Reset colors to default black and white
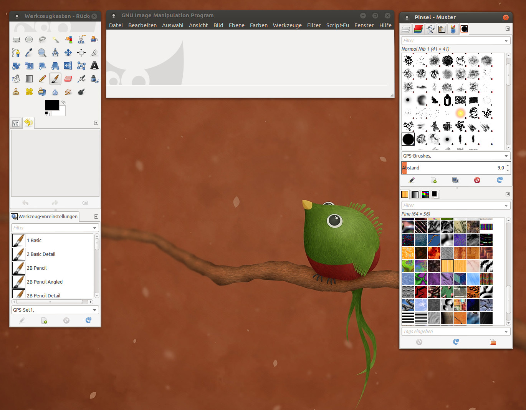 pyautogui.click(x=47, y=113)
